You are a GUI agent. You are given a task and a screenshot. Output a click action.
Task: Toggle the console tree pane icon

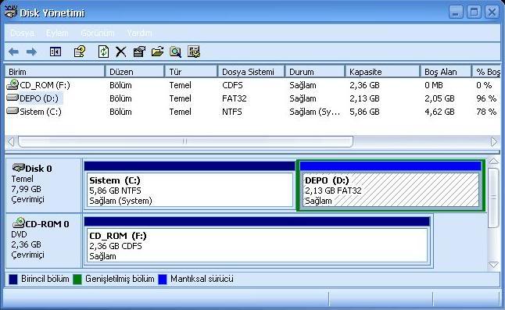click(56, 52)
